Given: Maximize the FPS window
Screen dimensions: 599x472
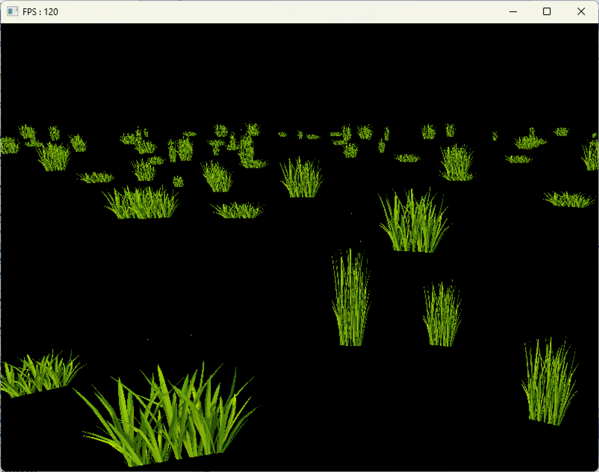Looking at the screenshot, I should (x=547, y=12).
